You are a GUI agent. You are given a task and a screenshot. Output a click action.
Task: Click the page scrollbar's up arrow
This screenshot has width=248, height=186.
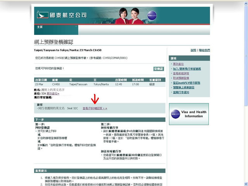(246, 3)
